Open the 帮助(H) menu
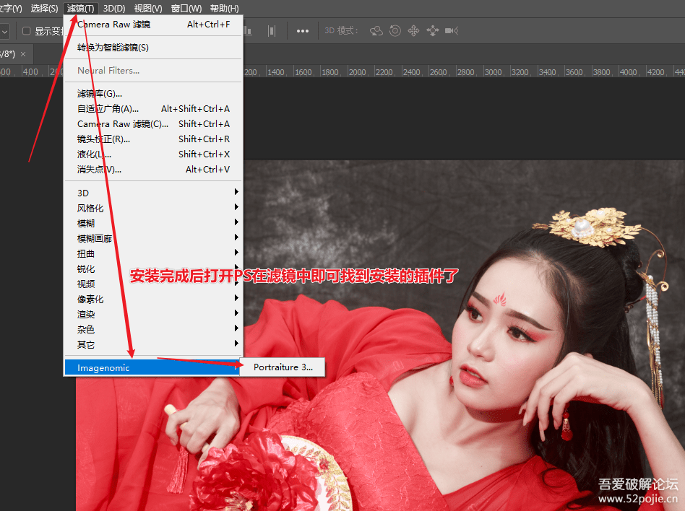The image size is (685, 511). pyautogui.click(x=224, y=9)
